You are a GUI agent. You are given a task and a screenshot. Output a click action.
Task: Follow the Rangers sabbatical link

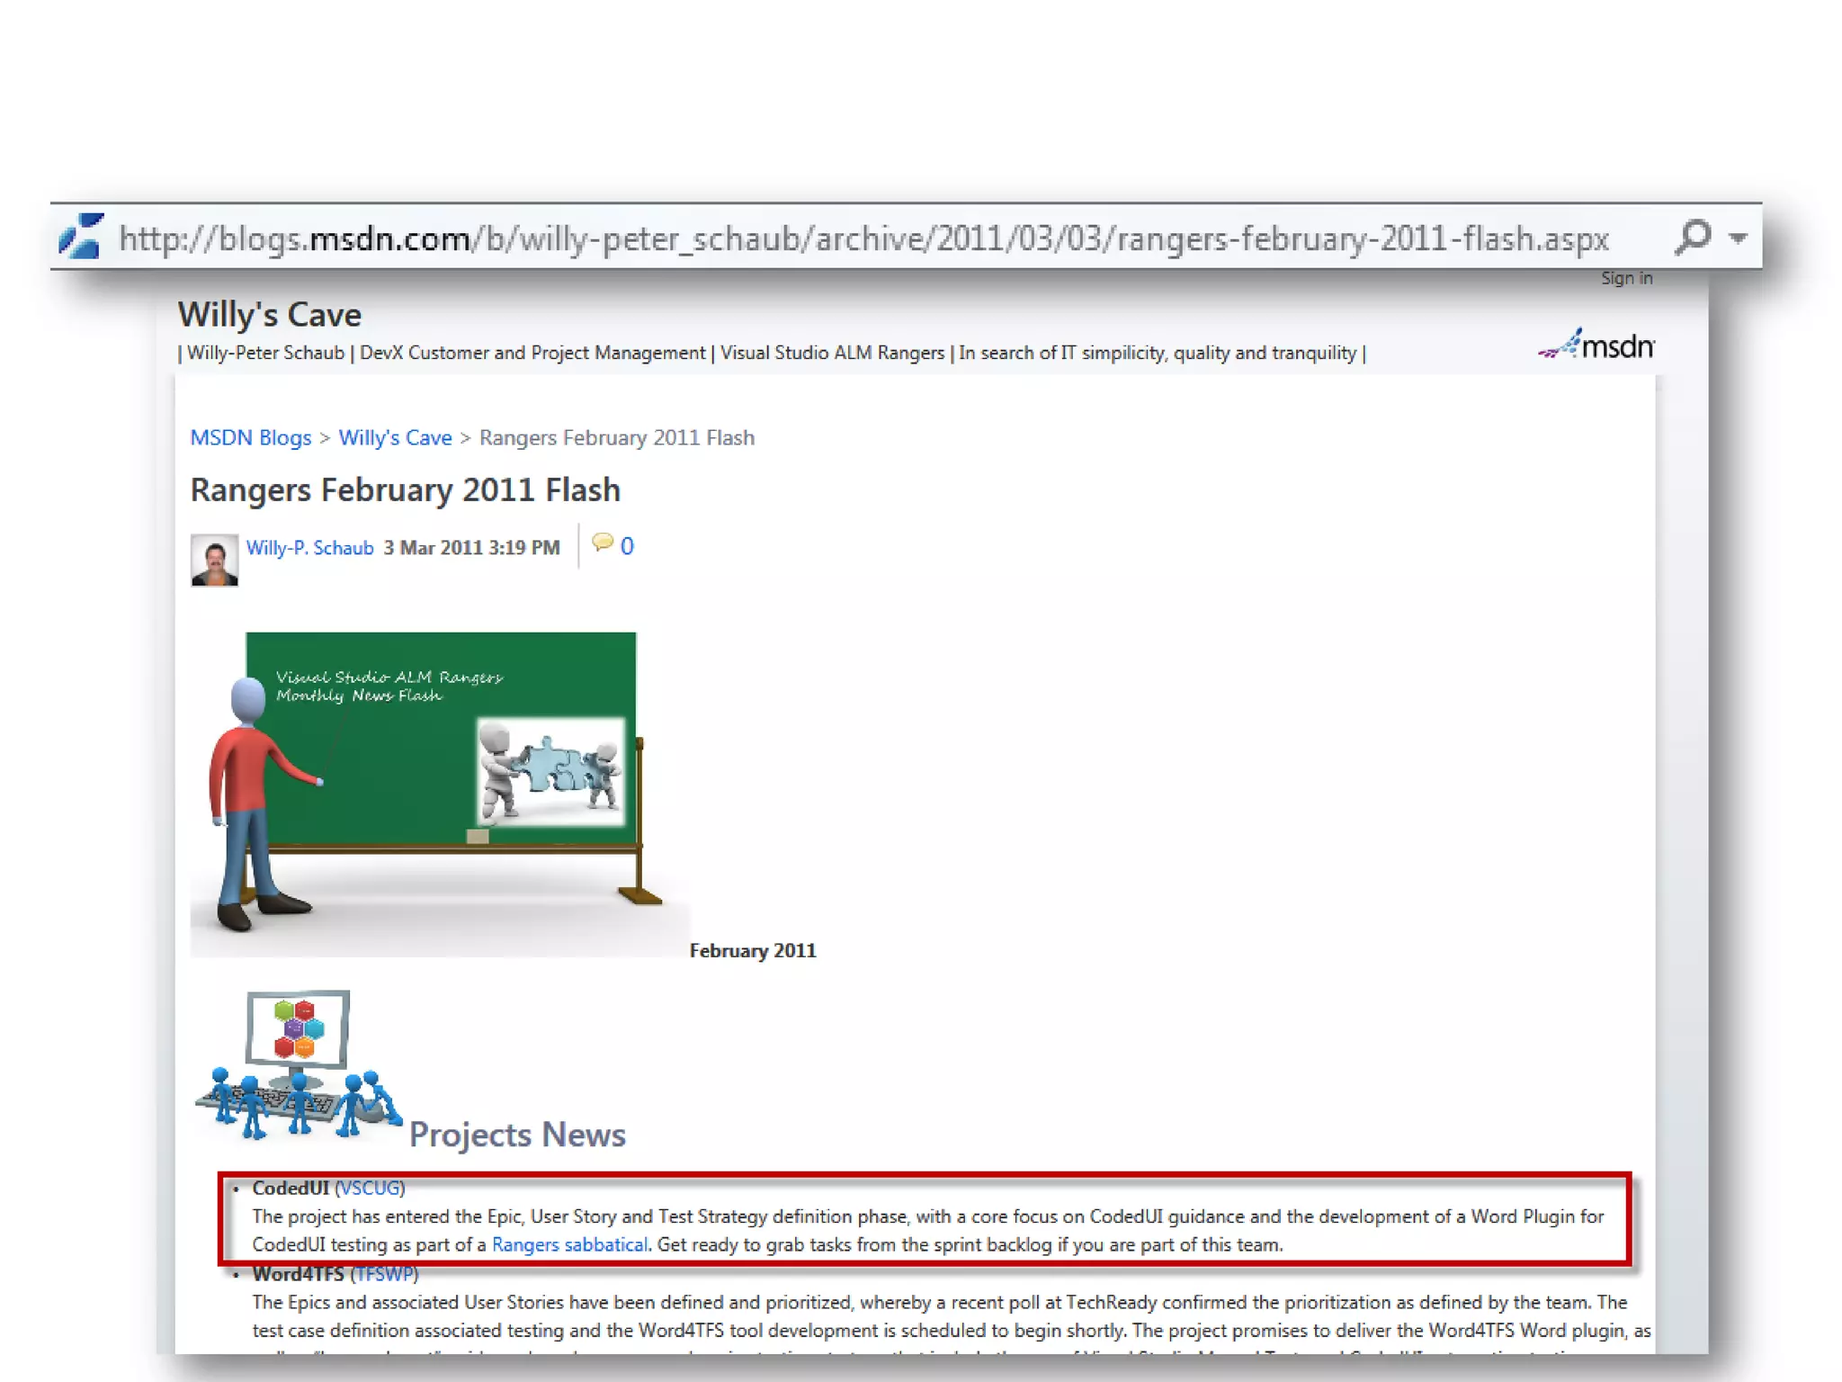(569, 1244)
